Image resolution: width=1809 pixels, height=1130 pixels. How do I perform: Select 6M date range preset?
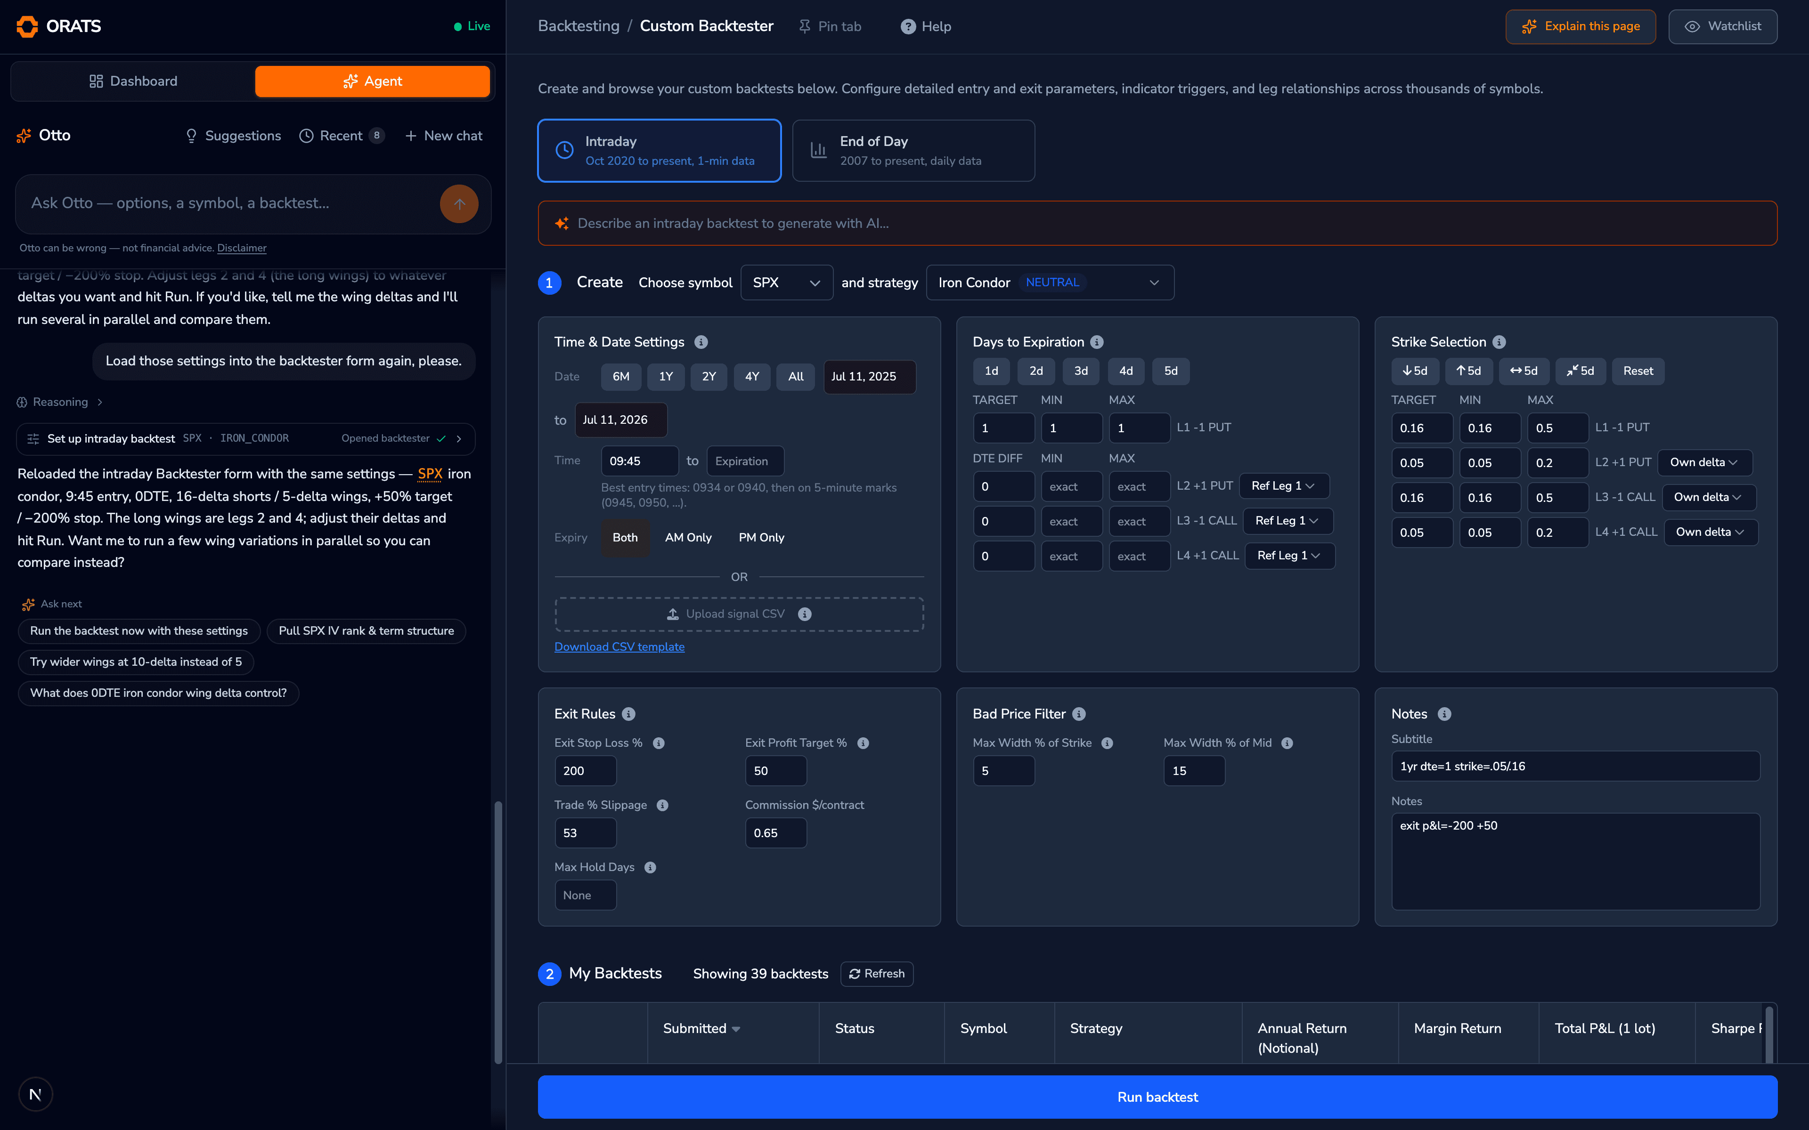(x=620, y=377)
